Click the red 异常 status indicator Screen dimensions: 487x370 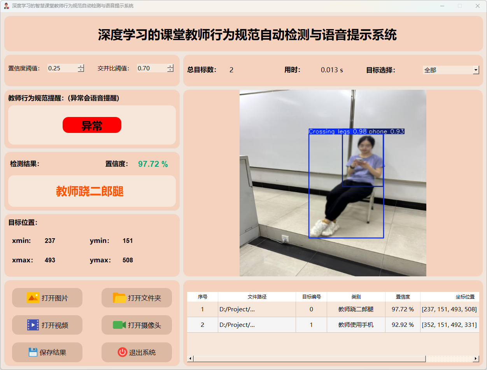coord(92,125)
